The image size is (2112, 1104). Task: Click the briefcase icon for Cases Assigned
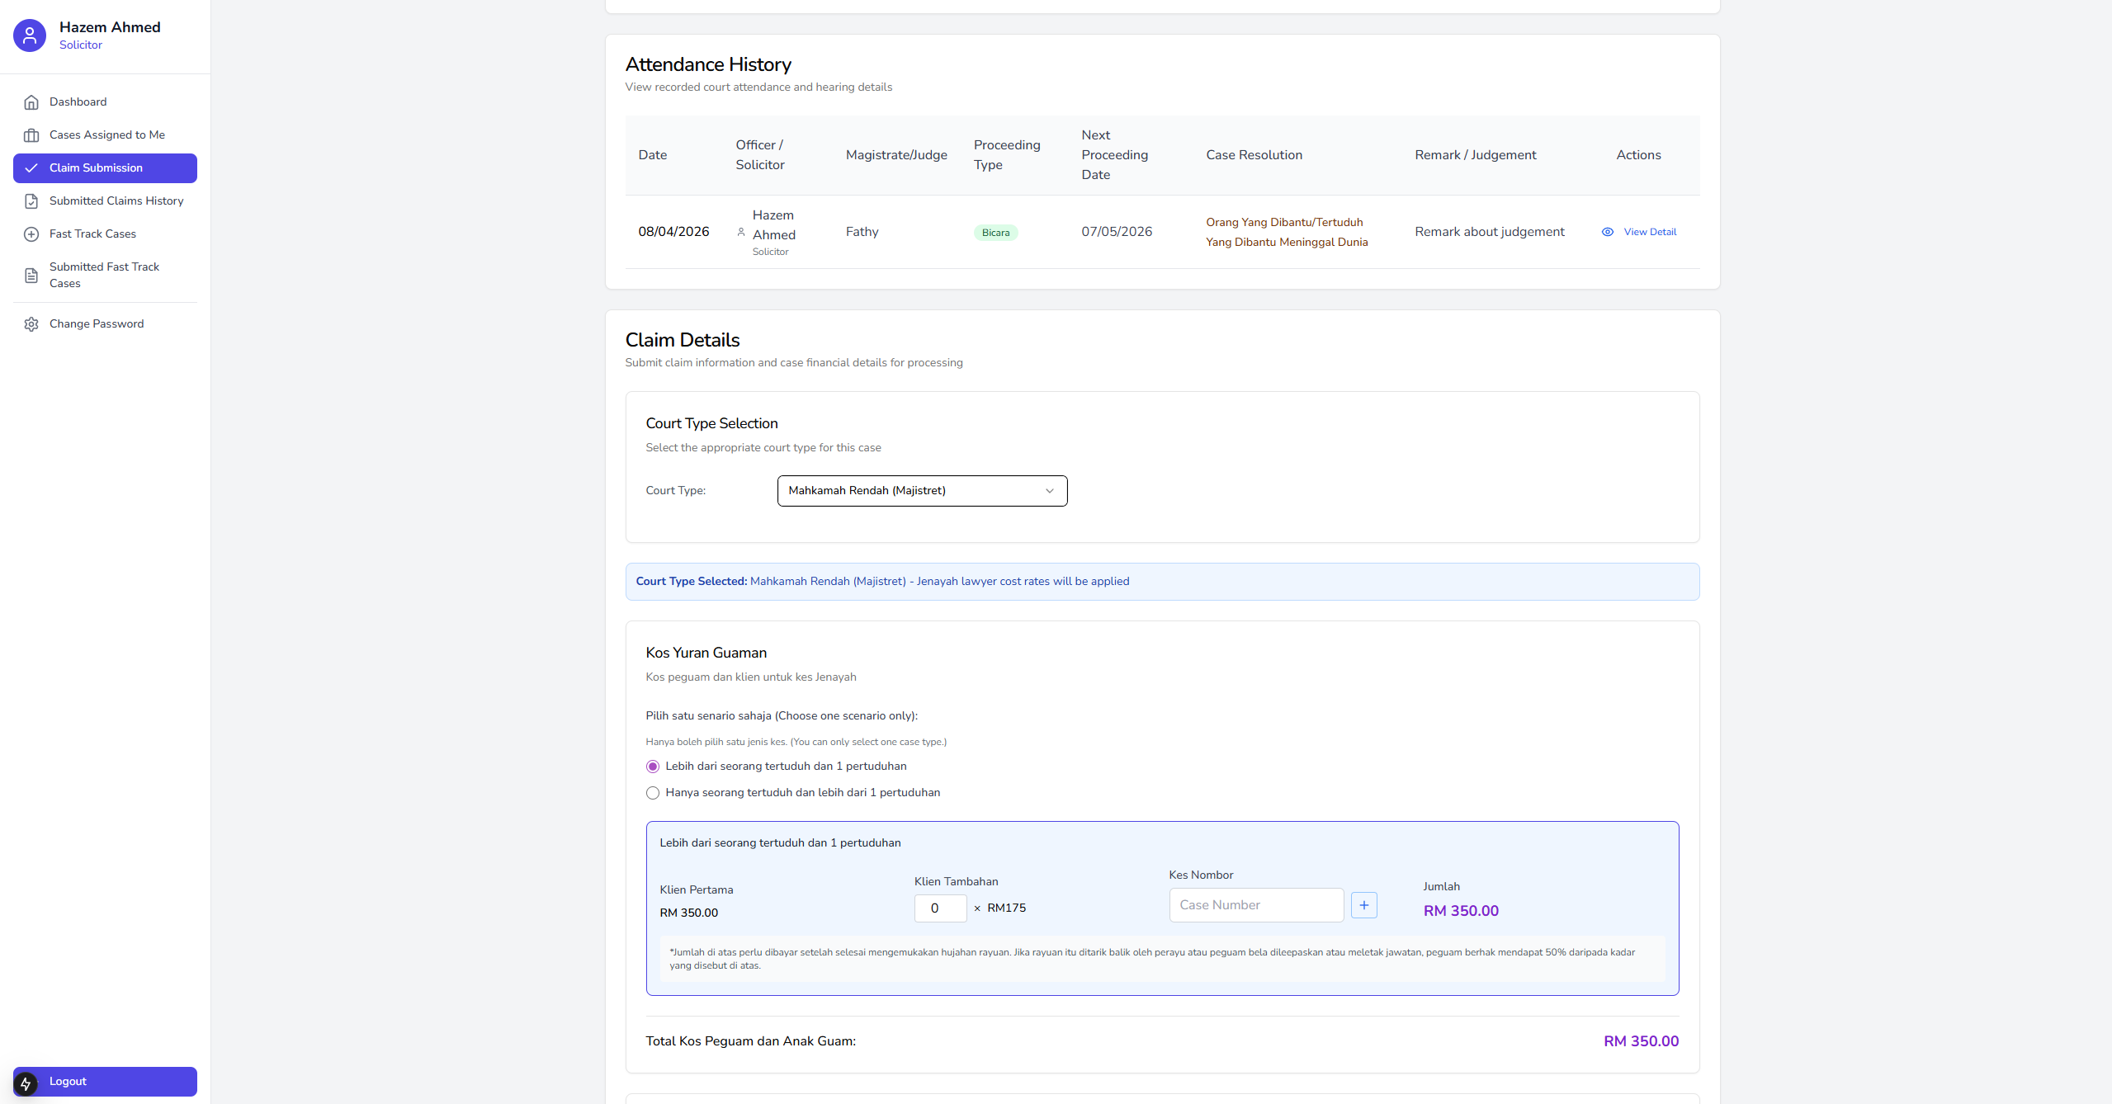[x=31, y=135]
